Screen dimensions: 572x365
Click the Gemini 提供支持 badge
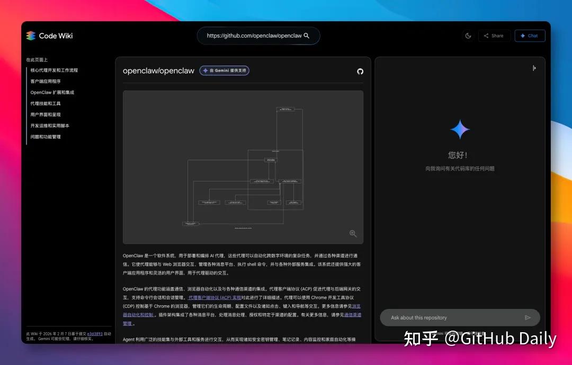pyautogui.click(x=224, y=70)
